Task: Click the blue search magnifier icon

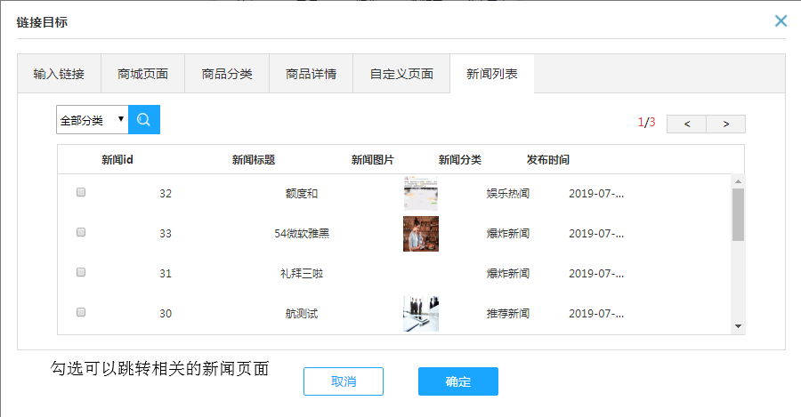Action: (x=144, y=119)
